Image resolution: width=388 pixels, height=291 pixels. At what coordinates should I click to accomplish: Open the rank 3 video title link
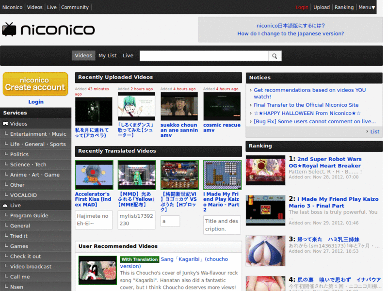(x=328, y=239)
